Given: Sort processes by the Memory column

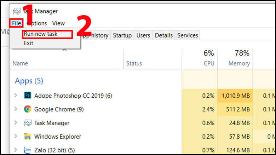Looking at the screenshot, I should click(239, 63).
